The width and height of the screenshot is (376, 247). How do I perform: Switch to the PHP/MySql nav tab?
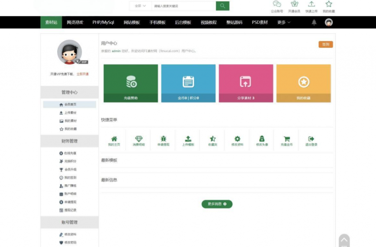coord(103,22)
